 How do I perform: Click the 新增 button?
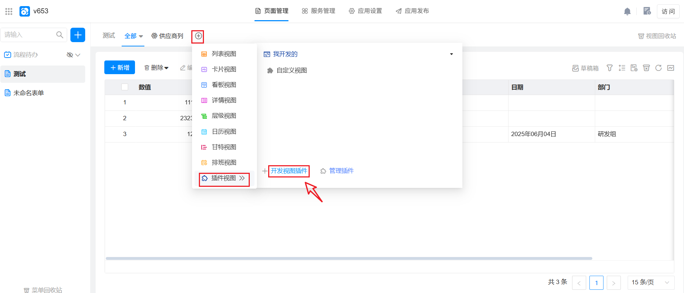point(119,68)
